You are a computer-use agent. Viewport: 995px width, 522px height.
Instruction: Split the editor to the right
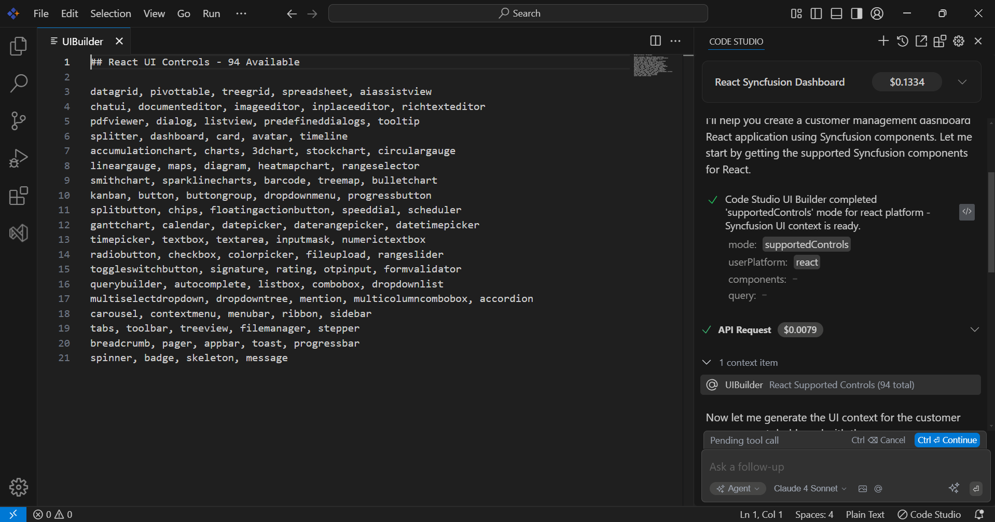(656, 41)
